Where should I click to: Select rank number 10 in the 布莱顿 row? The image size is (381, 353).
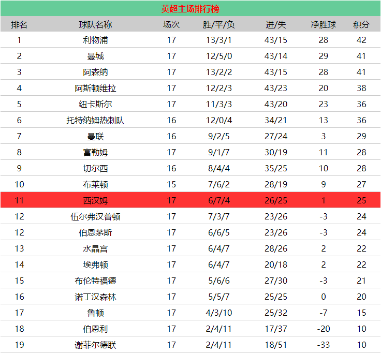tap(19, 184)
